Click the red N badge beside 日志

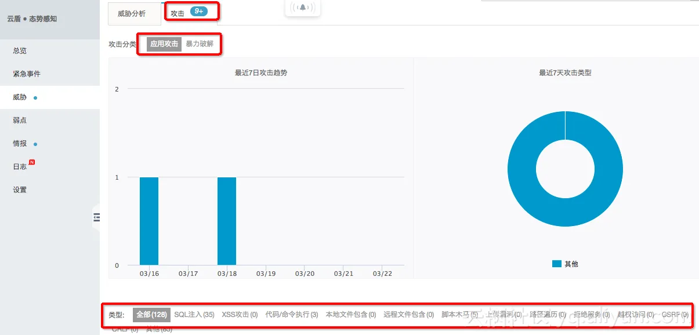[x=32, y=162]
